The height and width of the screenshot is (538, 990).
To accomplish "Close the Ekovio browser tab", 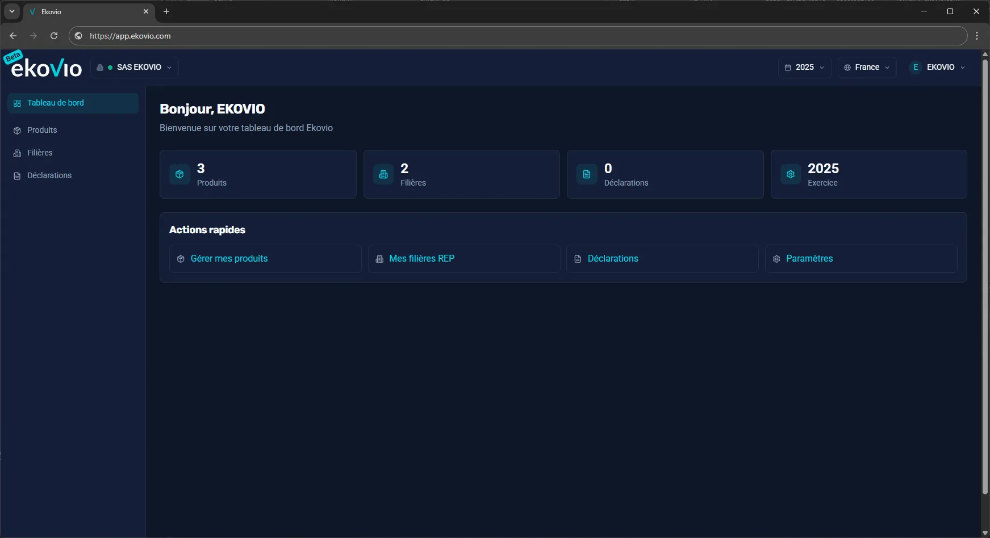I will click(146, 11).
